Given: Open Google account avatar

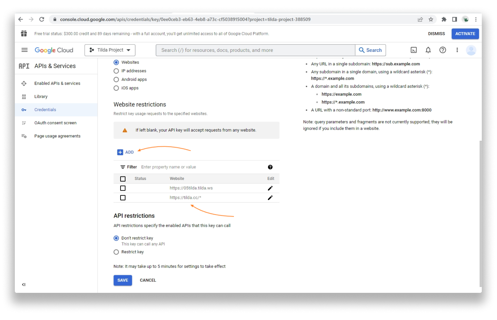Looking at the screenshot, I should click(x=471, y=50).
